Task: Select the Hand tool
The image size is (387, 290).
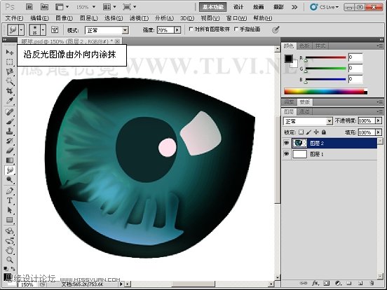Action: tap(10, 250)
